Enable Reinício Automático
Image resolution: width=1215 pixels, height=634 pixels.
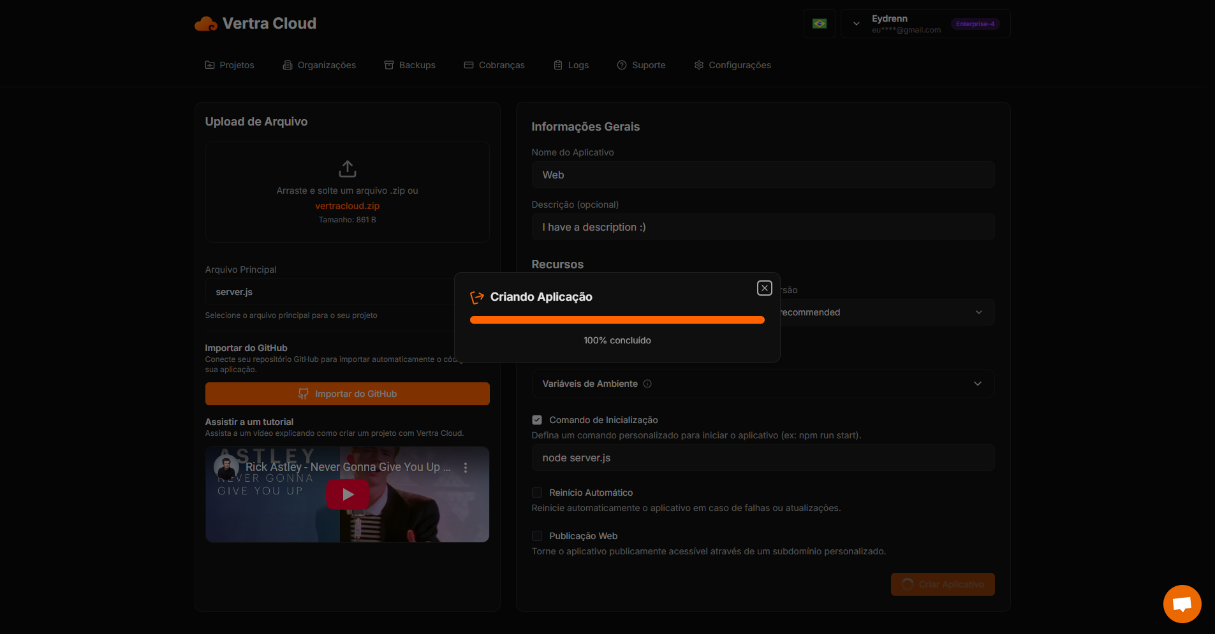pos(537,492)
